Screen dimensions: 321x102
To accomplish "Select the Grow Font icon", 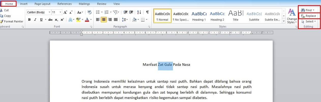I will pyautogui.click(x=65, y=12).
